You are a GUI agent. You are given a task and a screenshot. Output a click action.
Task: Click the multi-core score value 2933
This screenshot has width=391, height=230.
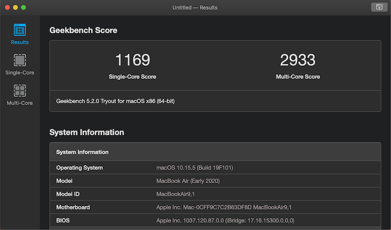pyautogui.click(x=298, y=60)
